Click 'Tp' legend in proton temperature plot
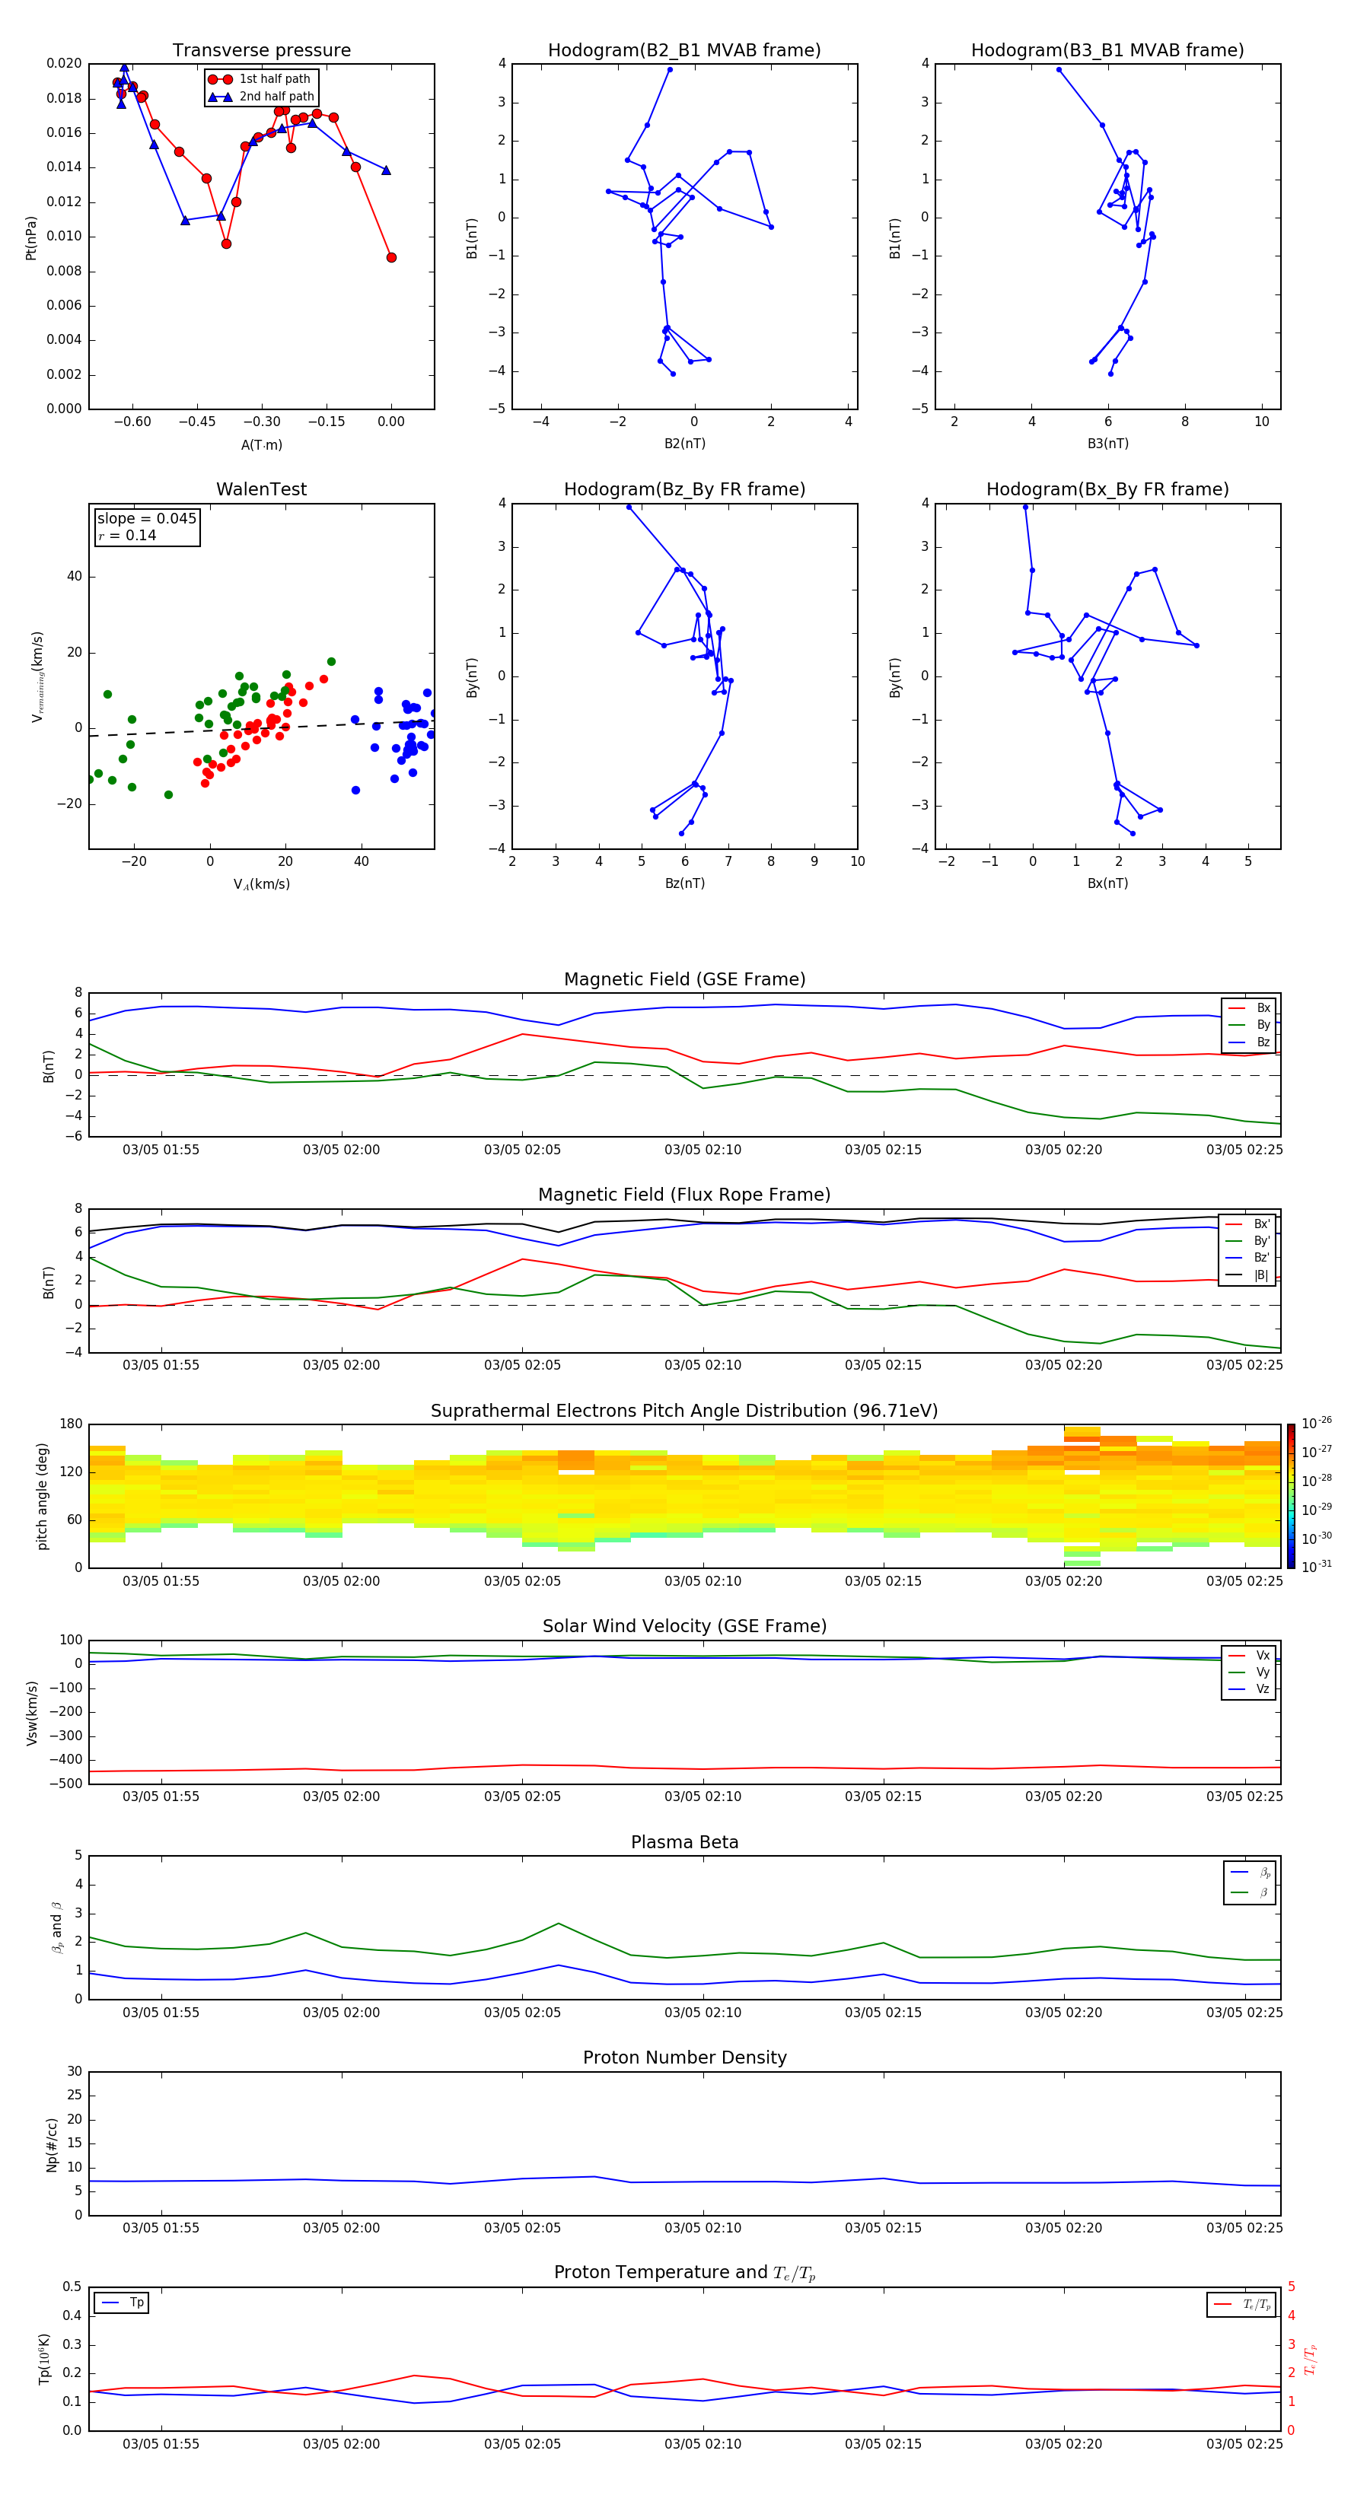Screen dimensions: 1370x2511 122,2303
